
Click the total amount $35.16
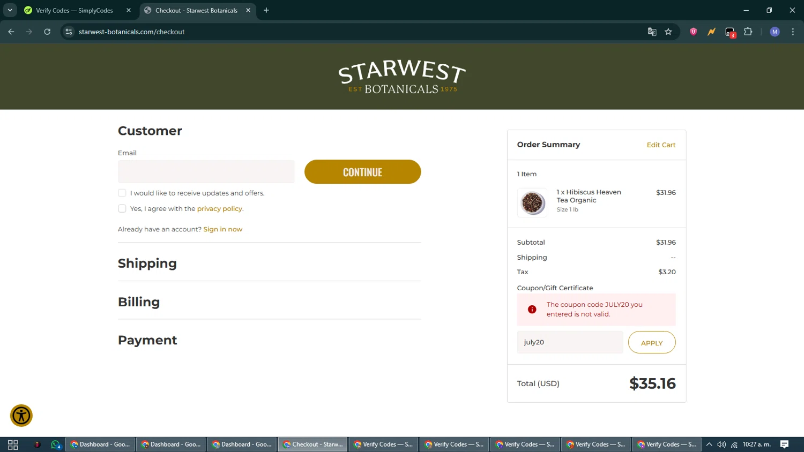(652, 383)
